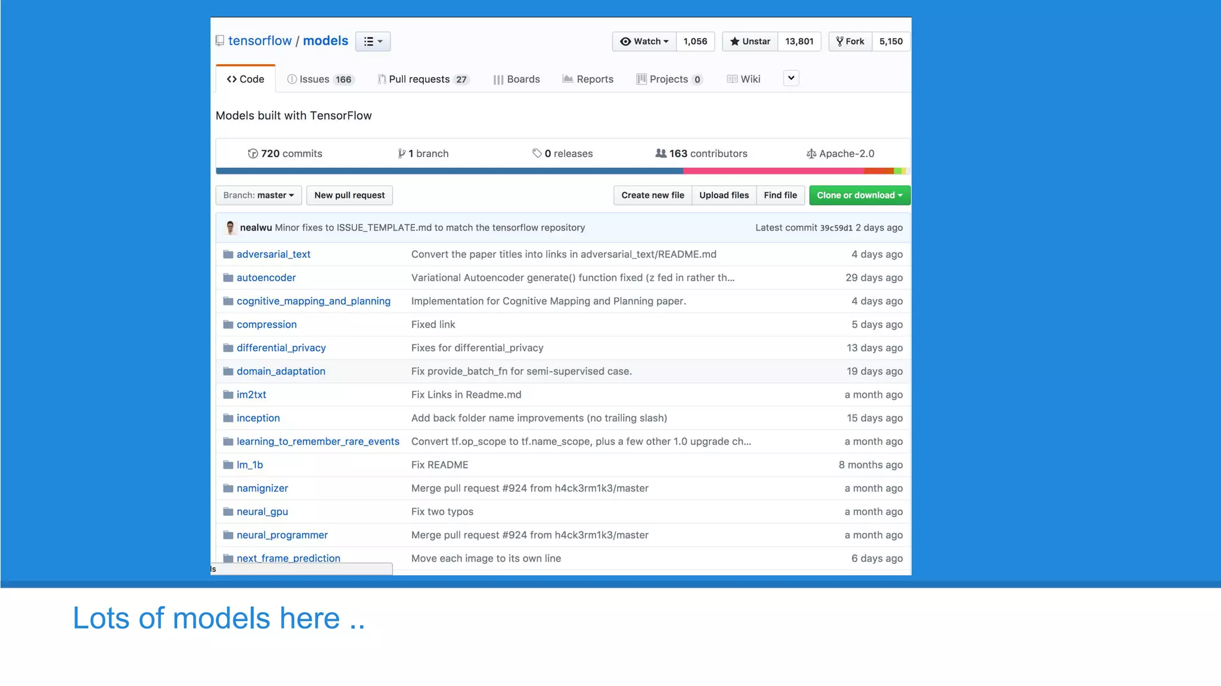Image resolution: width=1221 pixels, height=686 pixels.
Task: Click the adversarial_text folder icon
Action: tap(228, 254)
